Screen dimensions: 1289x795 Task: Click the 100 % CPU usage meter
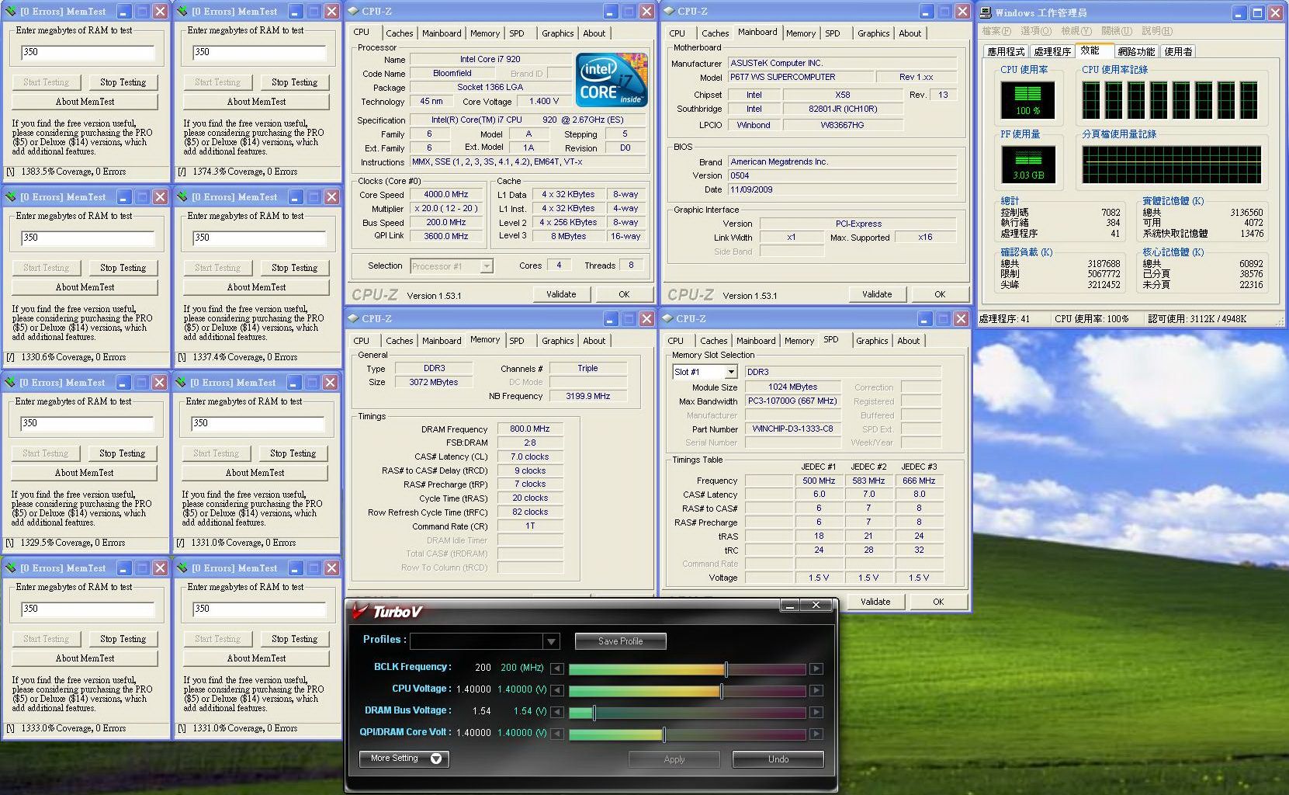coord(1027,101)
